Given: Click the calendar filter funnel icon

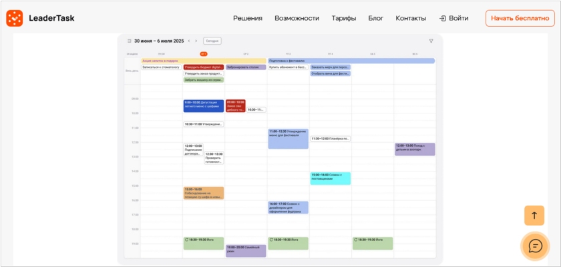Looking at the screenshot, I should pyautogui.click(x=431, y=41).
